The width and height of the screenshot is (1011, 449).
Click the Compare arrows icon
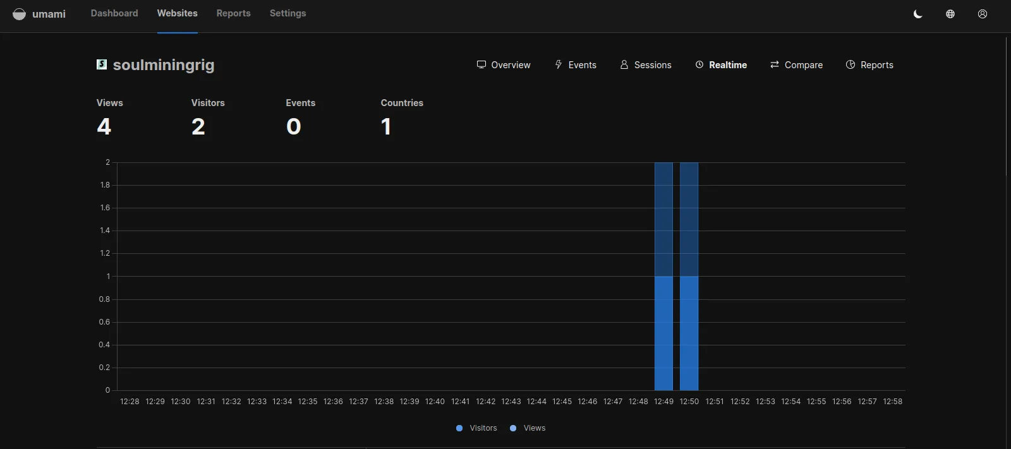[x=775, y=64]
